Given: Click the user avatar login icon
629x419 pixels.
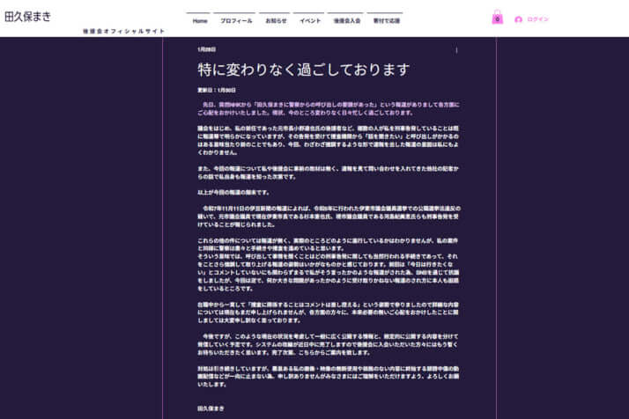Looking at the screenshot, I should [518, 19].
